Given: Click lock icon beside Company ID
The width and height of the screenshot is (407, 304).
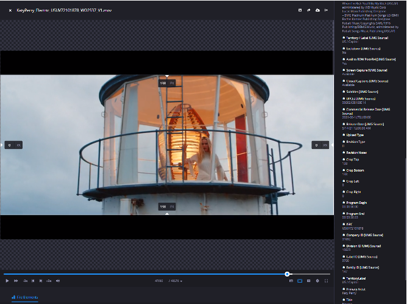Looking at the screenshot, I should click(x=344, y=235).
